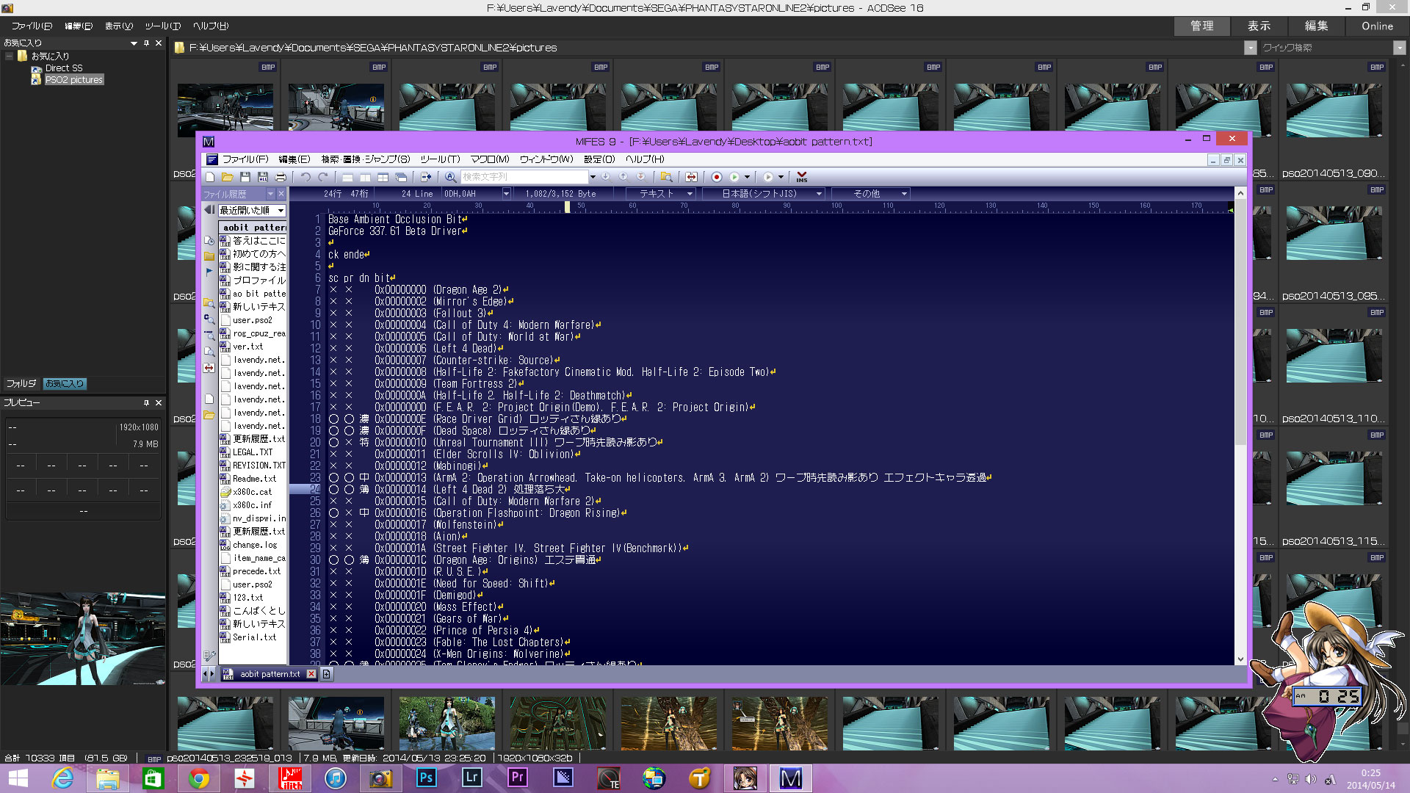This screenshot has width=1410, height=793.
Task: Open Readme.txt from MIFES file history
Action: [255, 479]
